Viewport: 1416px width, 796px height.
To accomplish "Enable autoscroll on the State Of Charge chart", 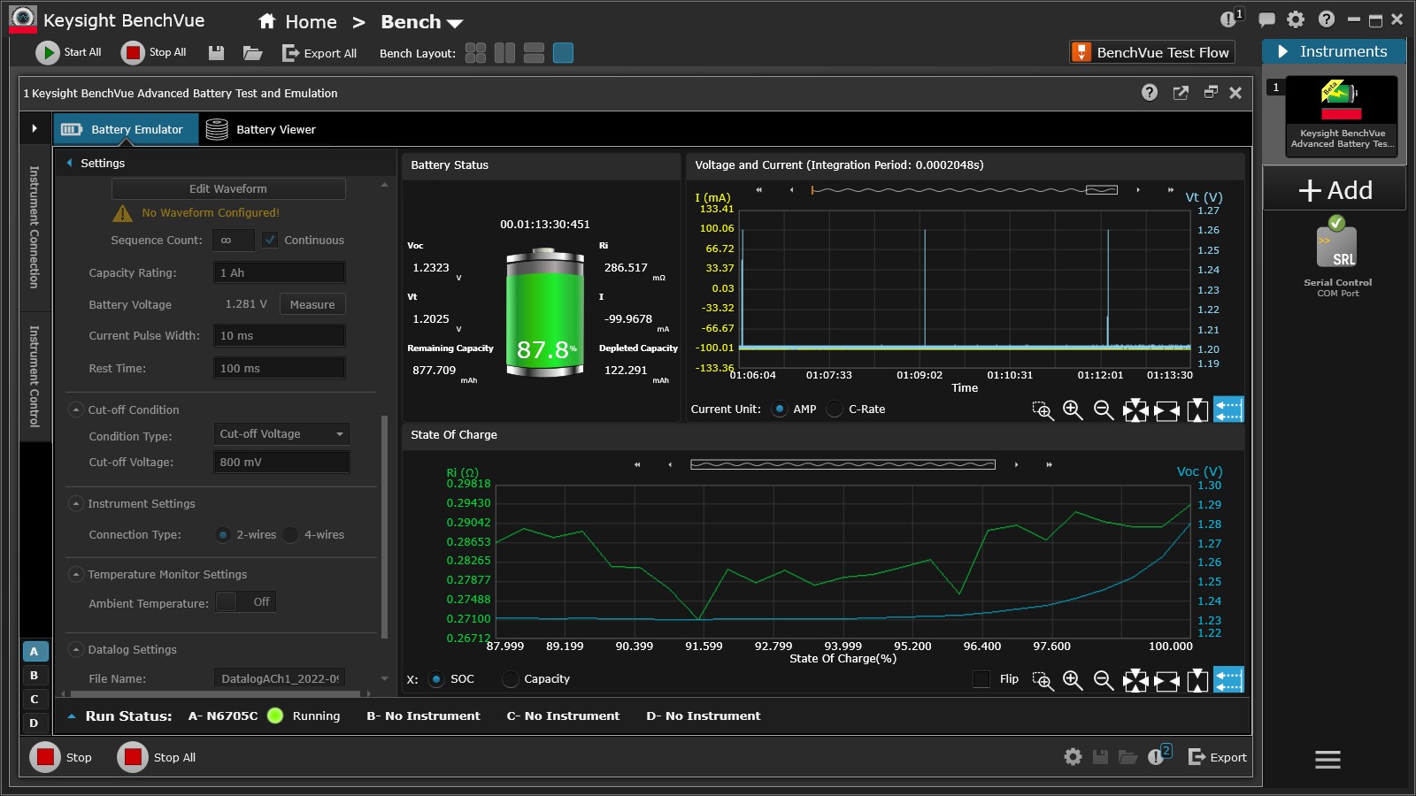I will (x=1228, y=680).
